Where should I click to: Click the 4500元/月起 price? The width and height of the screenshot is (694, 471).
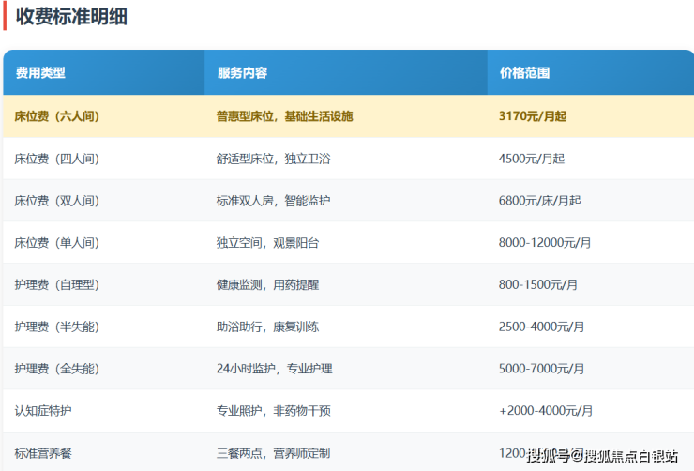pyautogui.click(x=532, y=159)
